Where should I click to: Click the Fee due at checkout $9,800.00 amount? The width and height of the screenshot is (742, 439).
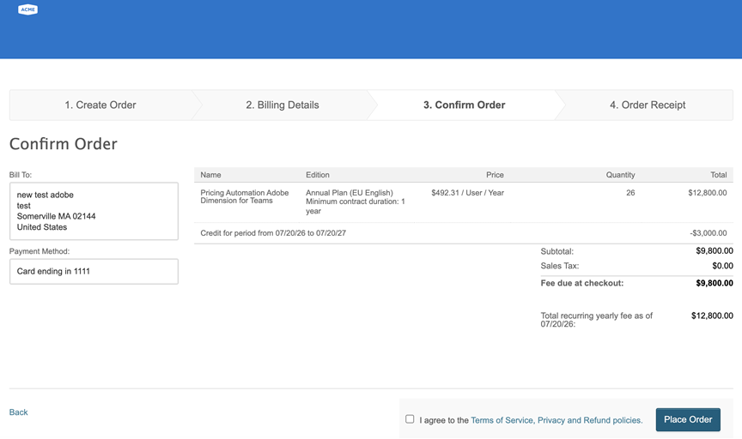[x=715, y=283]
